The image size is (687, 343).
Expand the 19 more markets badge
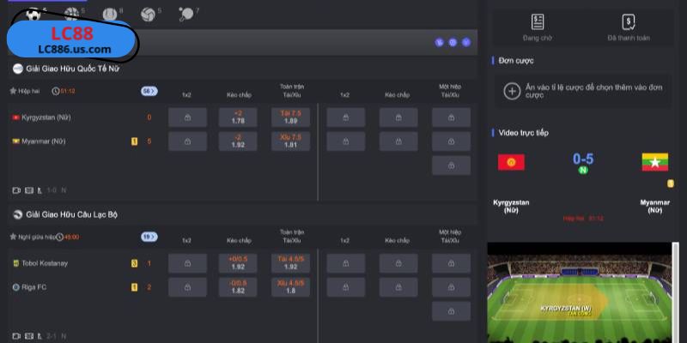[x=149, y=237]
